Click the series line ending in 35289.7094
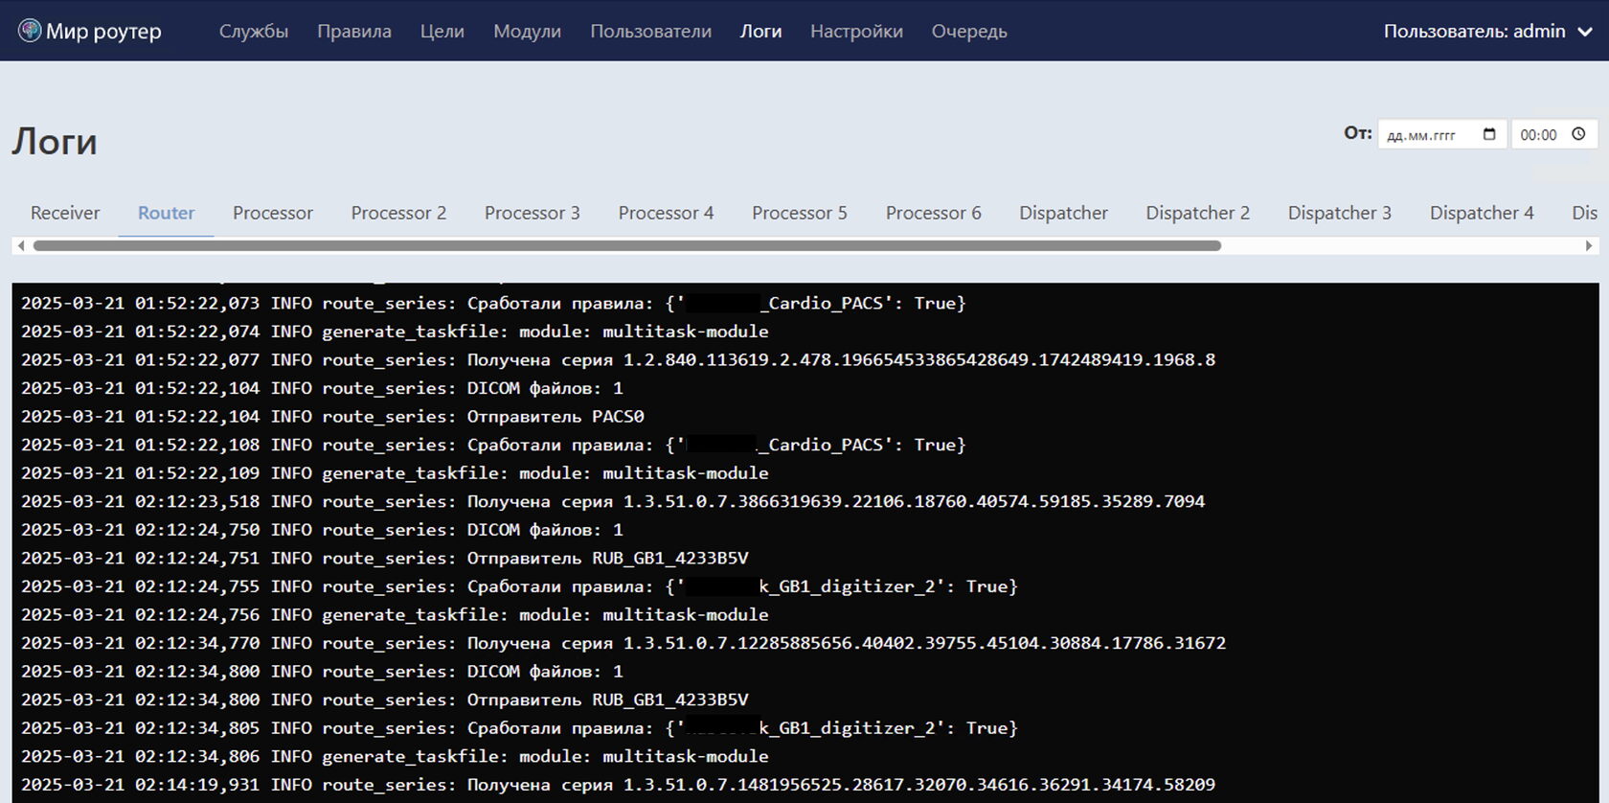The height and width of the screenshot is (803, 1609). click(x=613, y=501)
